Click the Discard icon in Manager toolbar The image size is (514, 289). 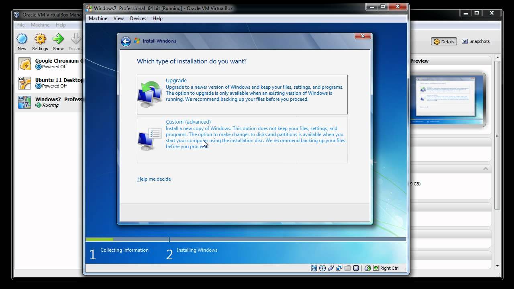(75, 39)
